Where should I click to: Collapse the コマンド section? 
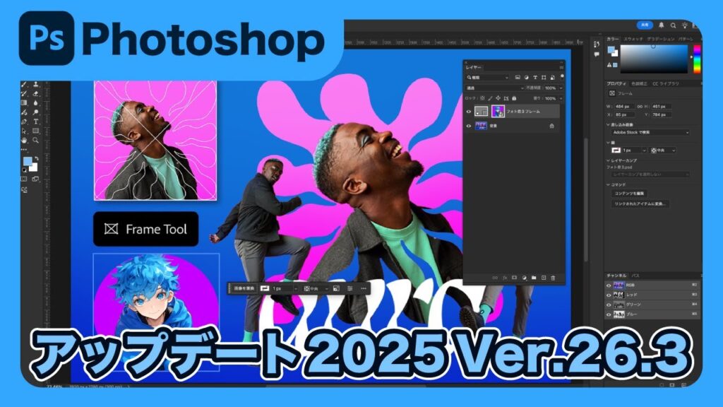coord(608,184)
